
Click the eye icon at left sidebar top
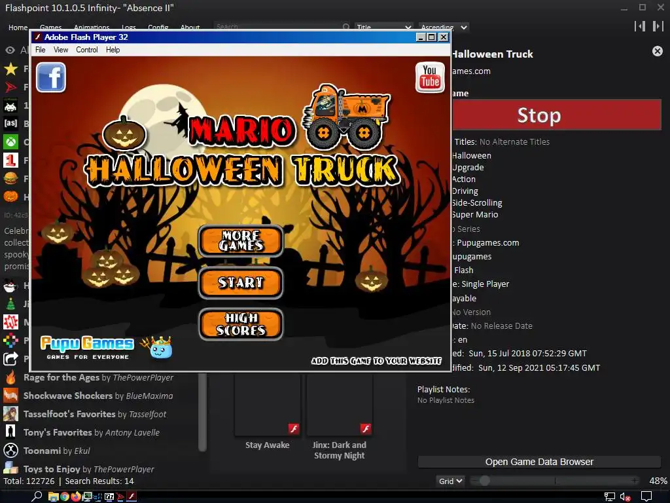[10, 50]
